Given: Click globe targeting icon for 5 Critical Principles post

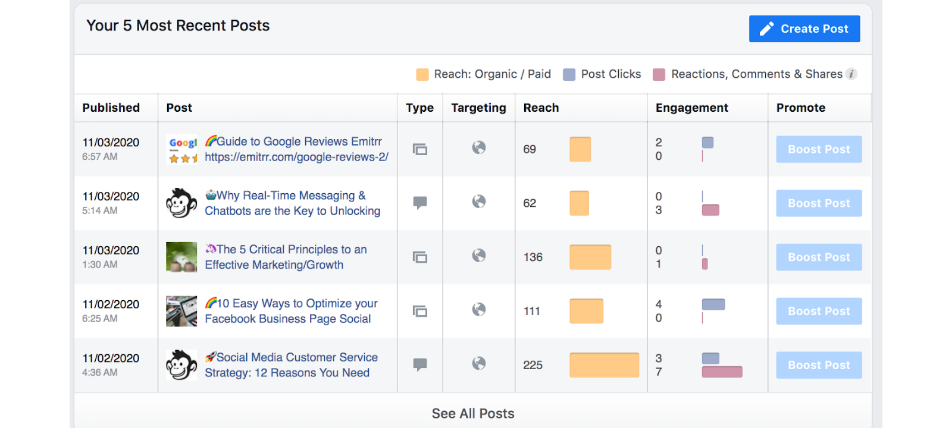Looking at the screenshot, I should point(479,256).
